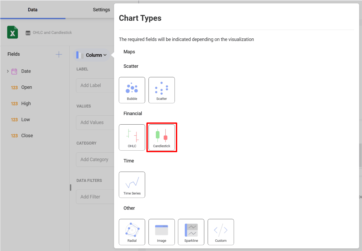Click the Date calendar icon
362x251 pixels.
[x=14, y=71]
